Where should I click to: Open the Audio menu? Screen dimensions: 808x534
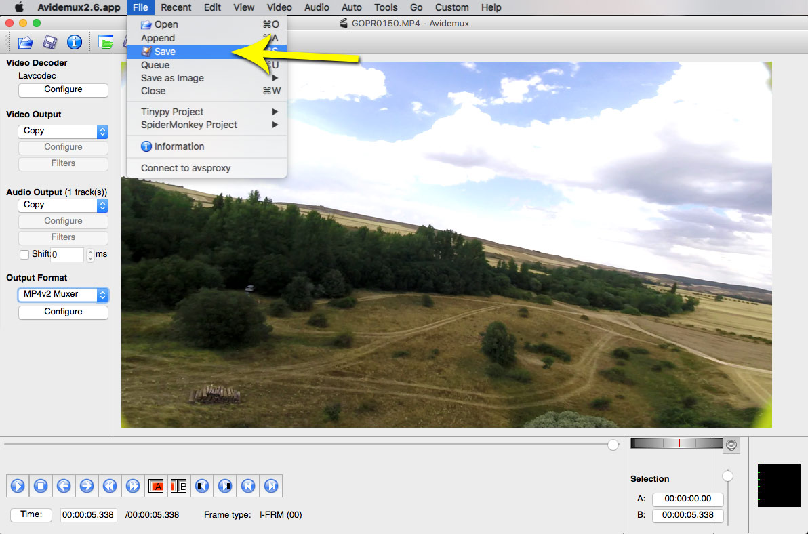coord(317,7)
